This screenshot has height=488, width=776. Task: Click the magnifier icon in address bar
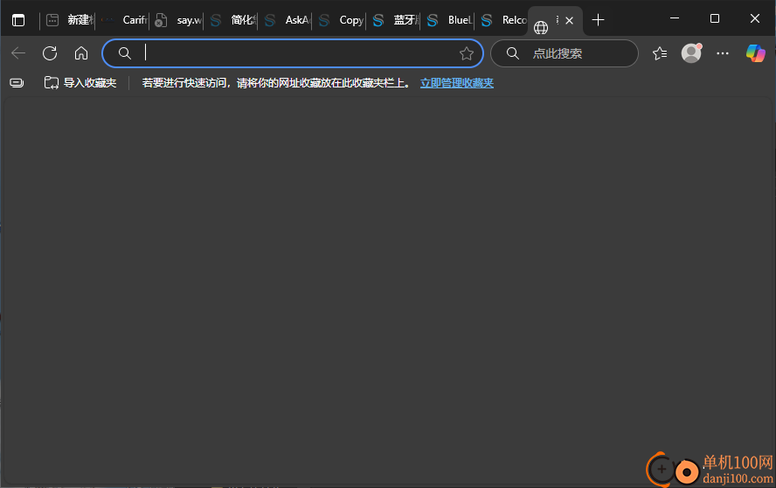[125, 53]
